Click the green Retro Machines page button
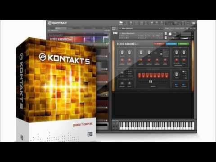 pos(183,44)
